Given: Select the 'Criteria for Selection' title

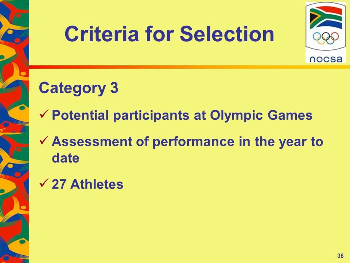Looking at the screenshot, I should click(x=170, y=34).
